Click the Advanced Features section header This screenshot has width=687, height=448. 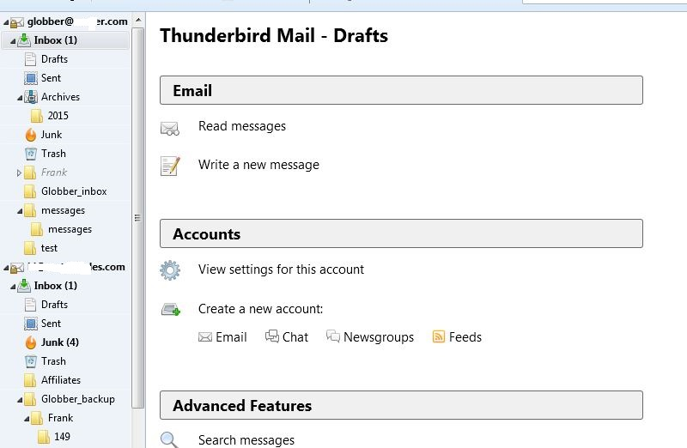point(401,405)
